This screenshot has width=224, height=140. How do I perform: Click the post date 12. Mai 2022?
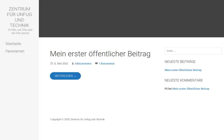click(61, 63)
